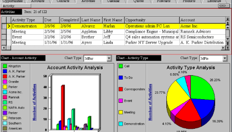Click the Completed column header

pyautogui.click(x=70, y=20)
